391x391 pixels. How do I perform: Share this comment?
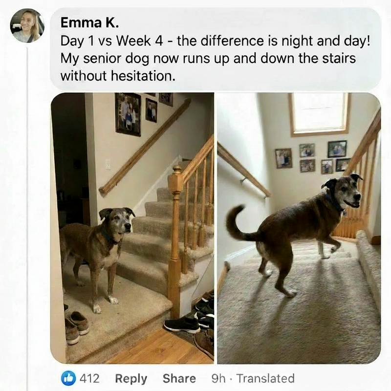pyautogui.click(x=179, y=378)
